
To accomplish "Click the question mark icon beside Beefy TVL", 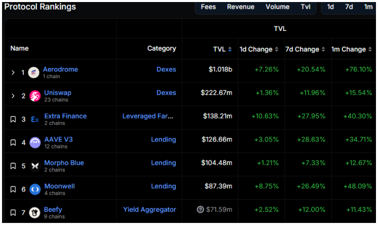I will [201, 209].
